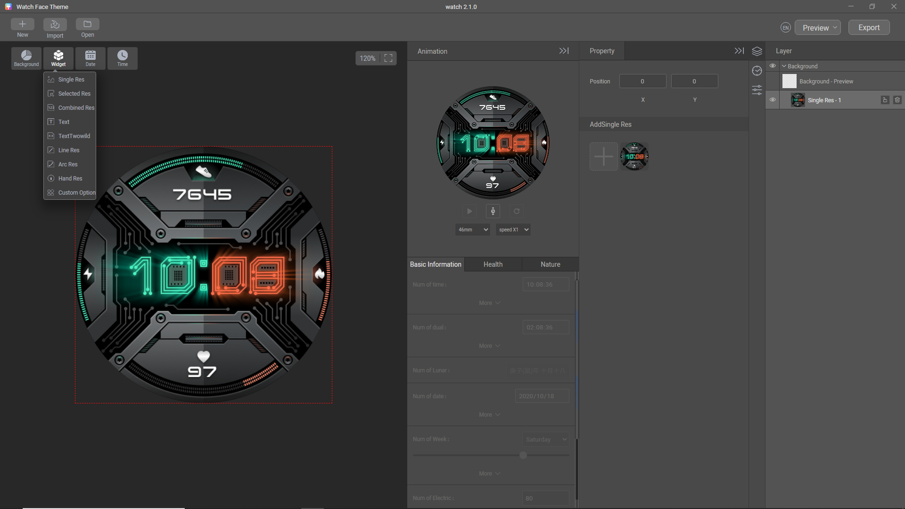Click the Num of time field 10:08:36
The height and width of the screenshot is (509, 905).
coord(546,285)
